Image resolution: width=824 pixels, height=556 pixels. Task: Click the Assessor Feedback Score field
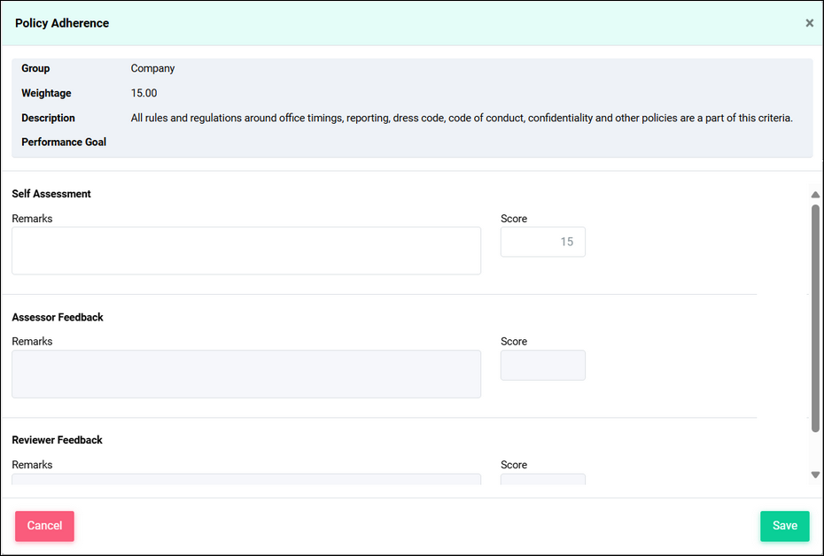pyautogui.click(x=542, y=365)
